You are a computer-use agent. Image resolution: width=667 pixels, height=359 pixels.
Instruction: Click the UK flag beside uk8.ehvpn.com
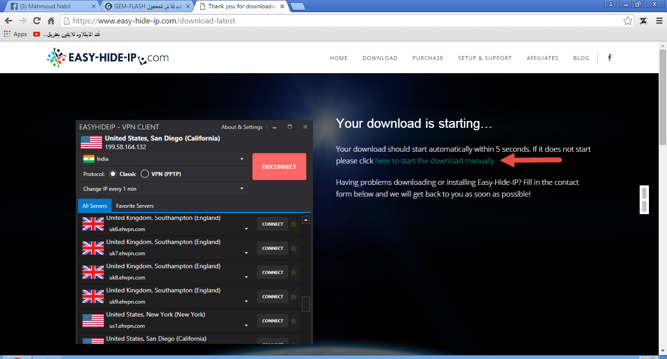pos(93,272)
